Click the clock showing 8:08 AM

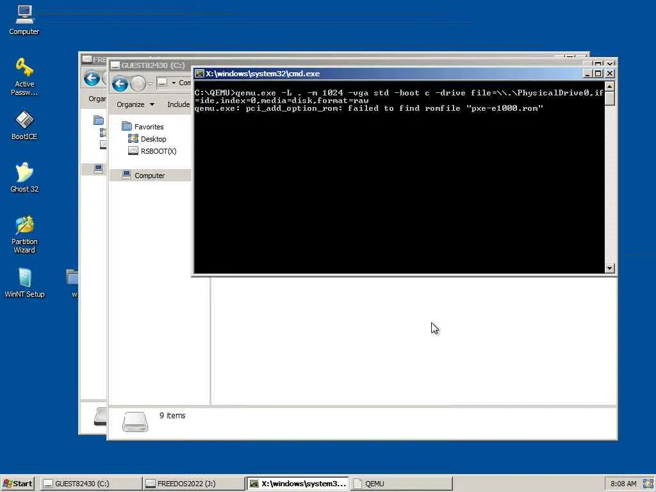pos(623,484)
